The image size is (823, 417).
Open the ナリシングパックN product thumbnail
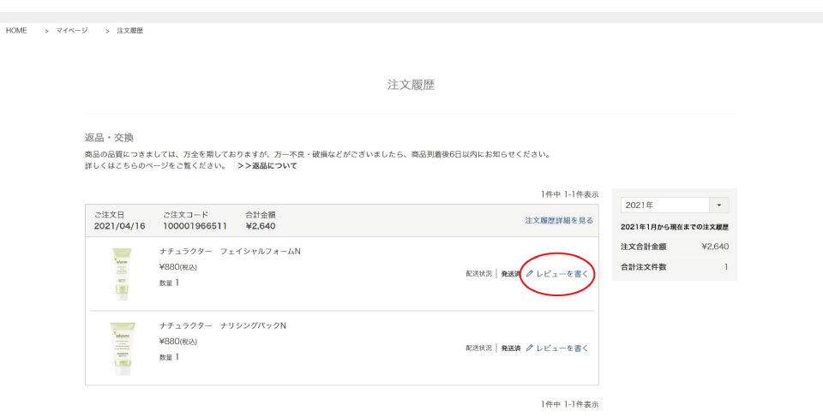pyautogui.click(x=122, y=348)
